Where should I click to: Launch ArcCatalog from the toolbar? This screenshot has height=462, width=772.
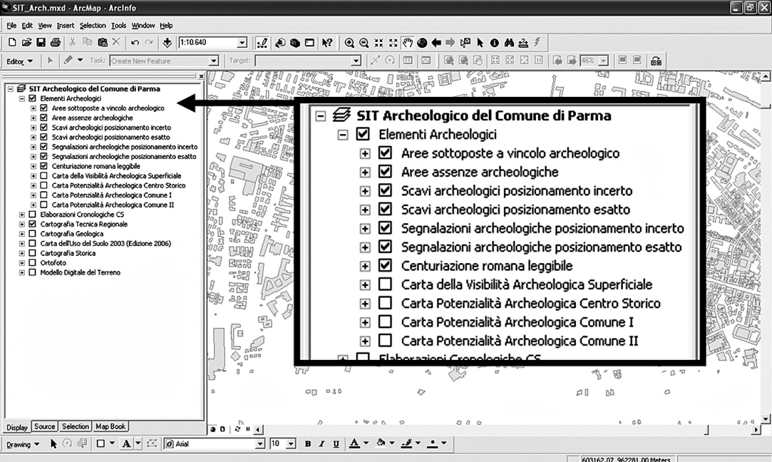point(280,42)
